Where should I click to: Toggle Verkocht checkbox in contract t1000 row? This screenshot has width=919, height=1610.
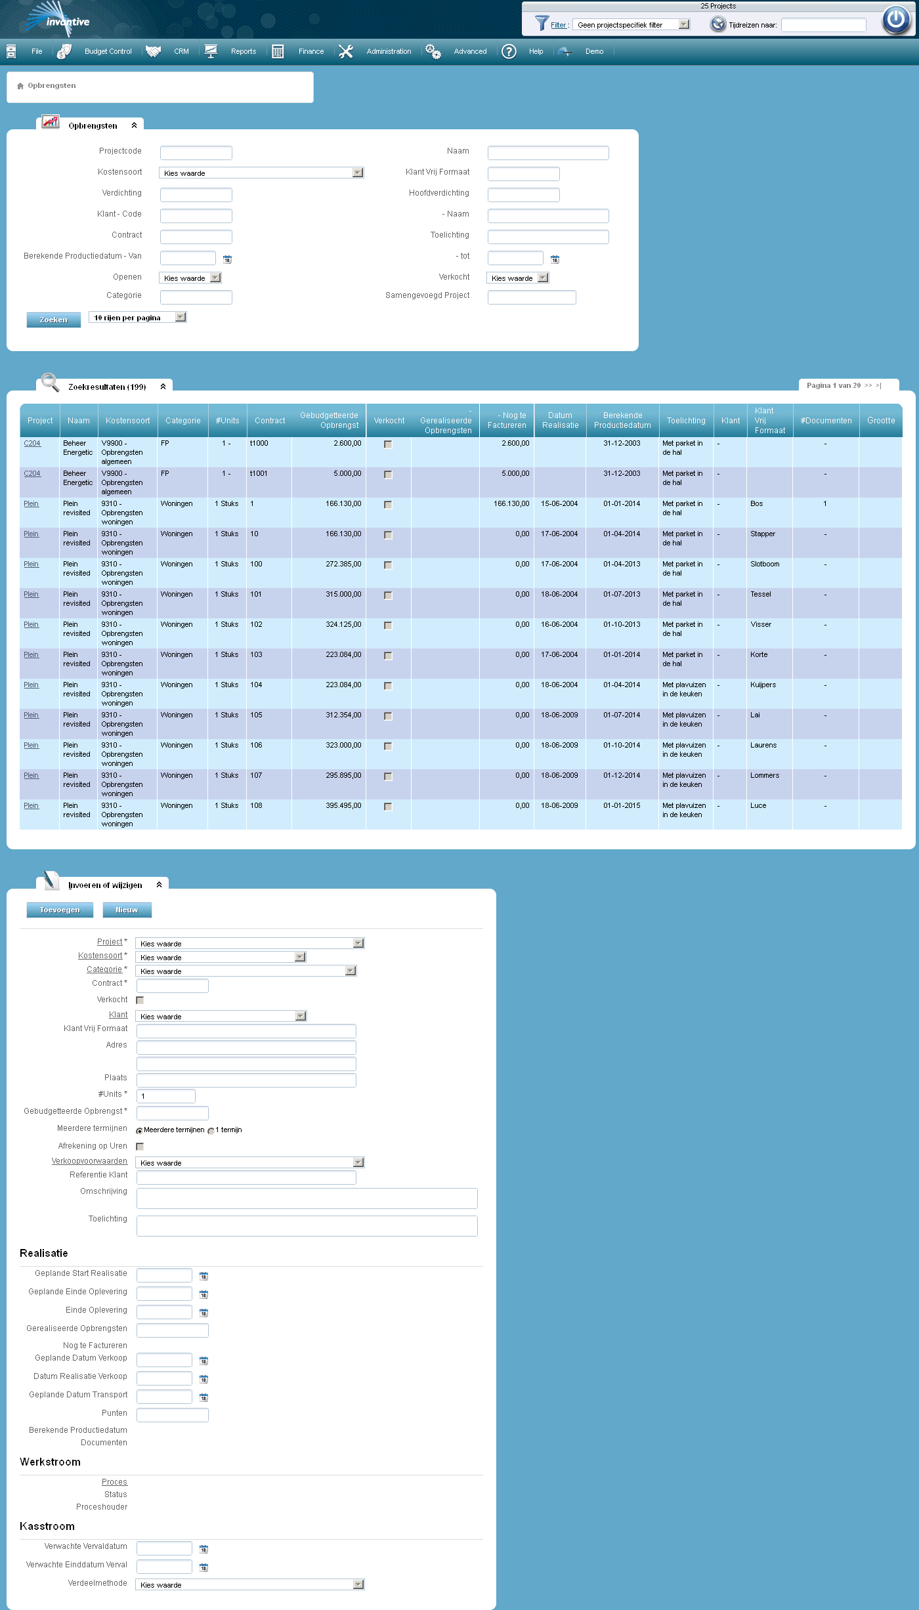click(x=388, y=444)
